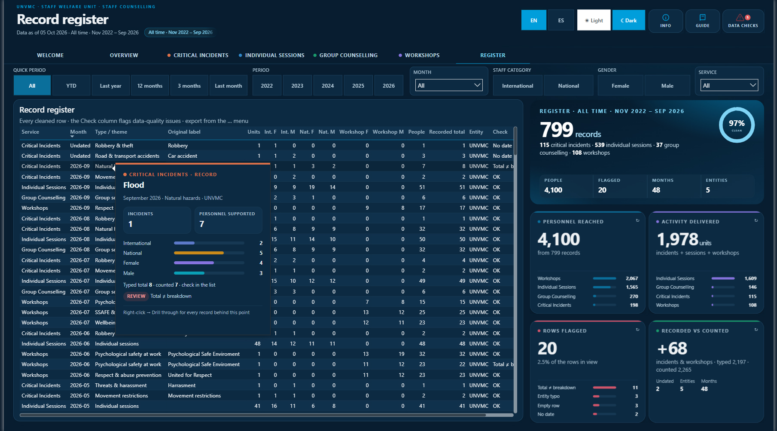Click the refresh icon on Personnel Reached card

pyautogui.click(x=637, y=220)
